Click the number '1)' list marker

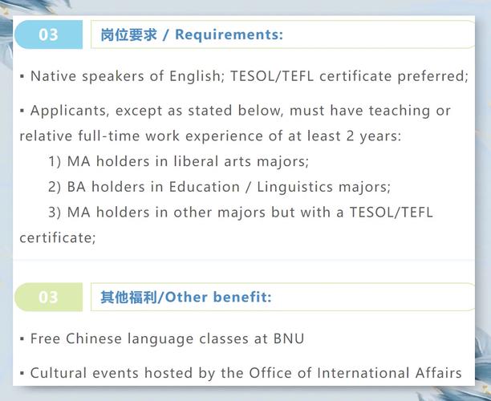click(55, 161)
